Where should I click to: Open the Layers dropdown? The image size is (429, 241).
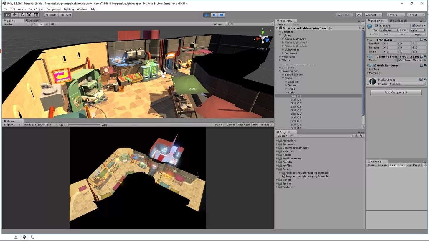pyautogui.click(x=395, y=15)
